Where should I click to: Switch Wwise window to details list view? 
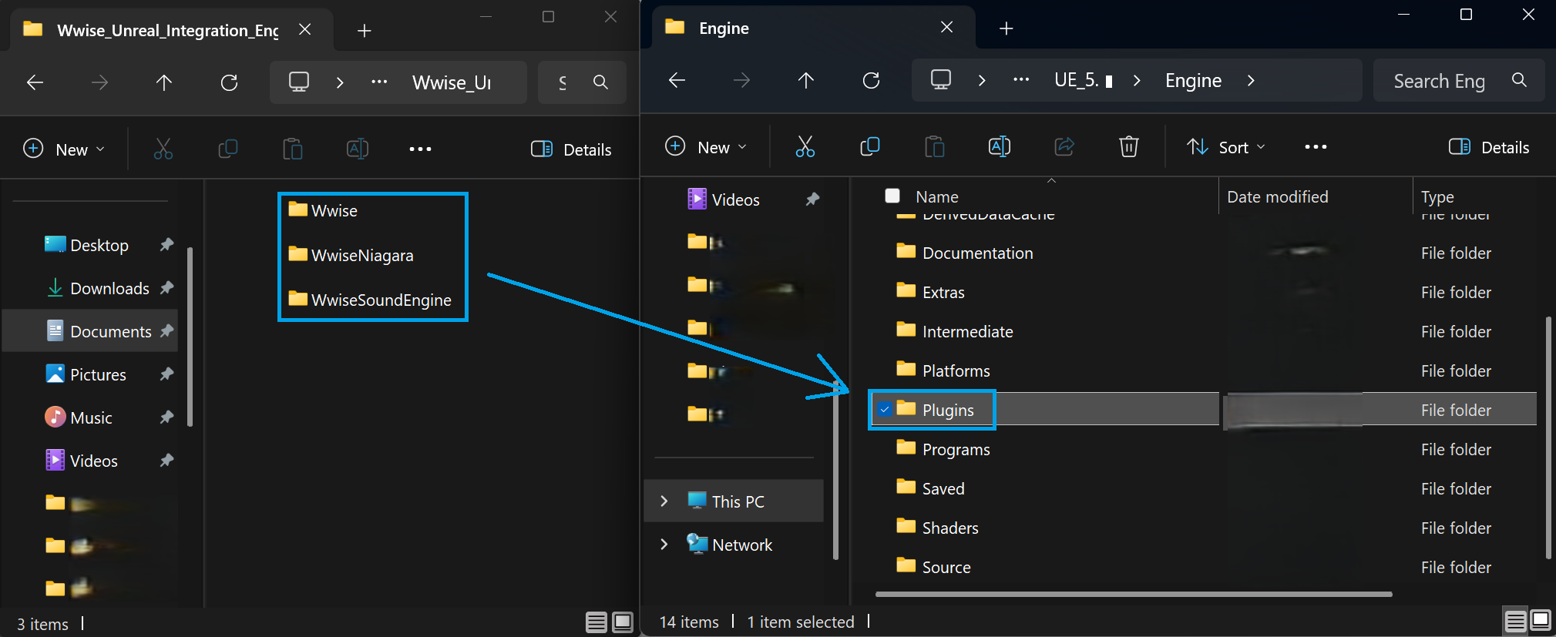(597, 622)
